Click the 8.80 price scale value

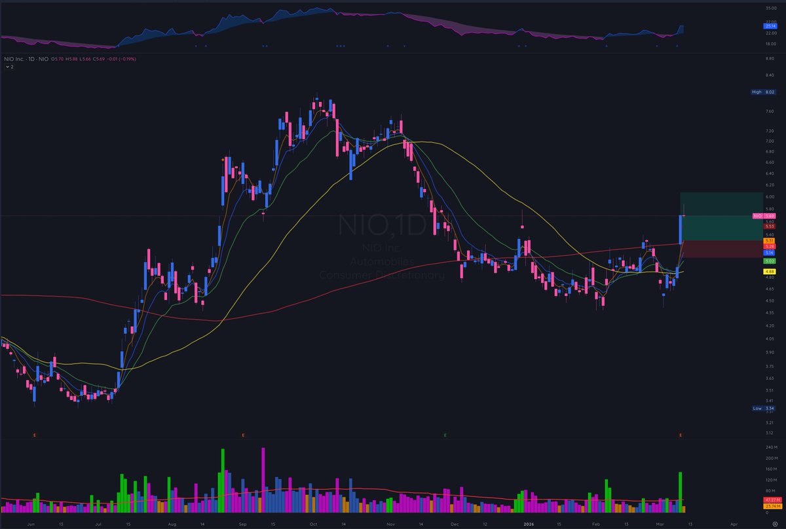tap(770, 59)
